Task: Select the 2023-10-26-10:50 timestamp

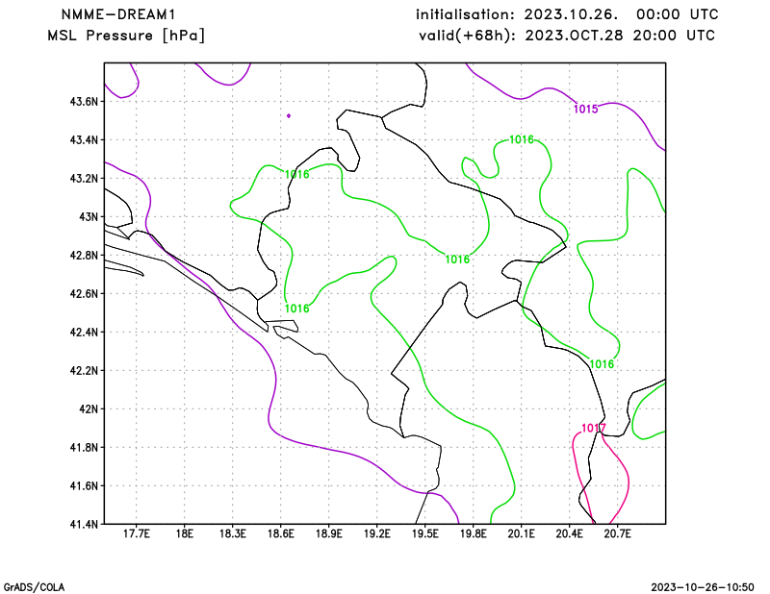Action: pos(703,587)
